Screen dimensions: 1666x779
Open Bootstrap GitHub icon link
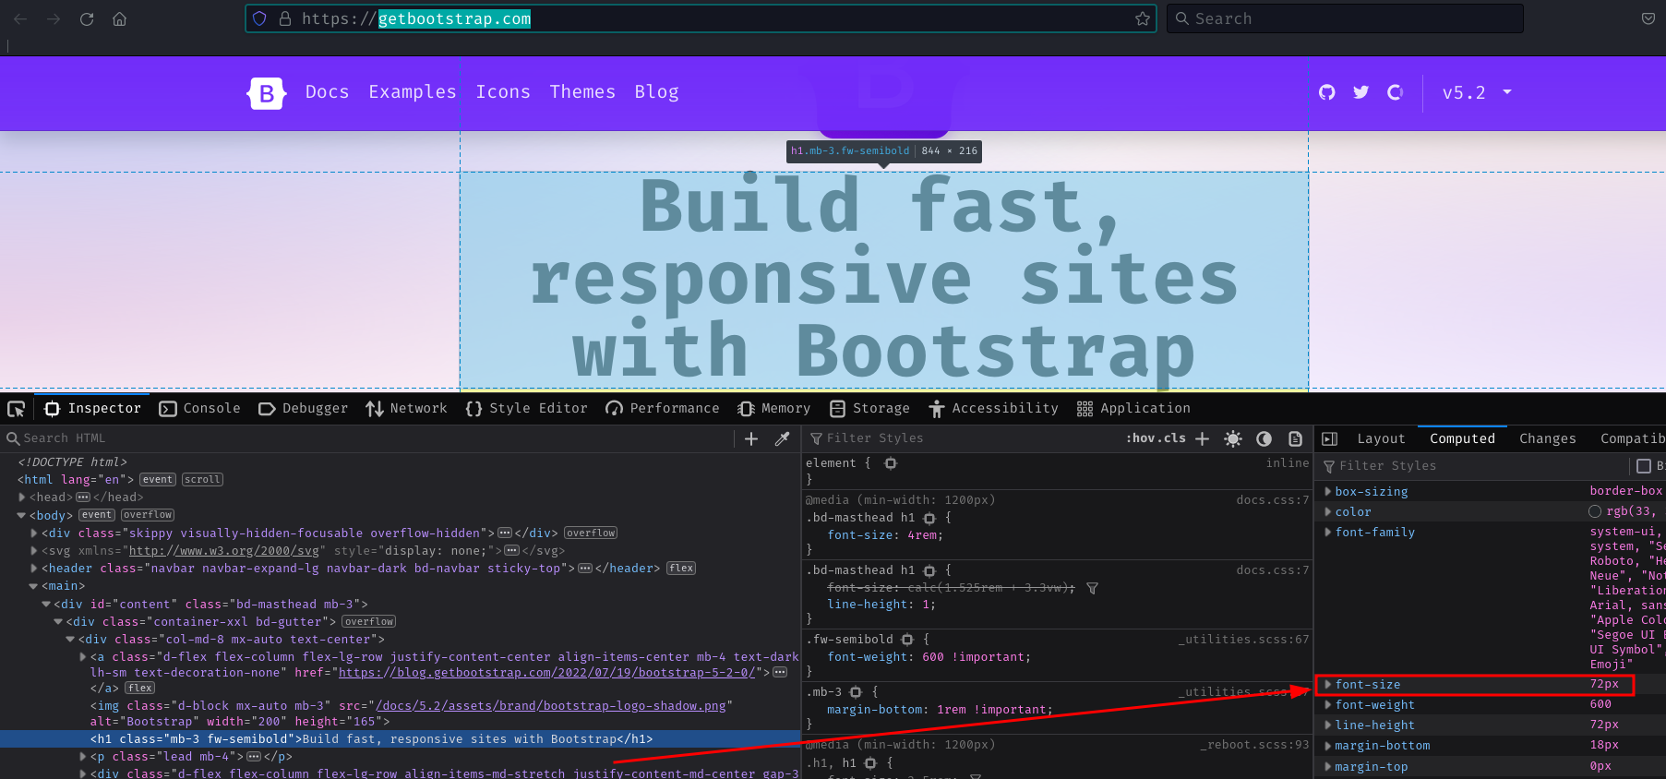1327,92
